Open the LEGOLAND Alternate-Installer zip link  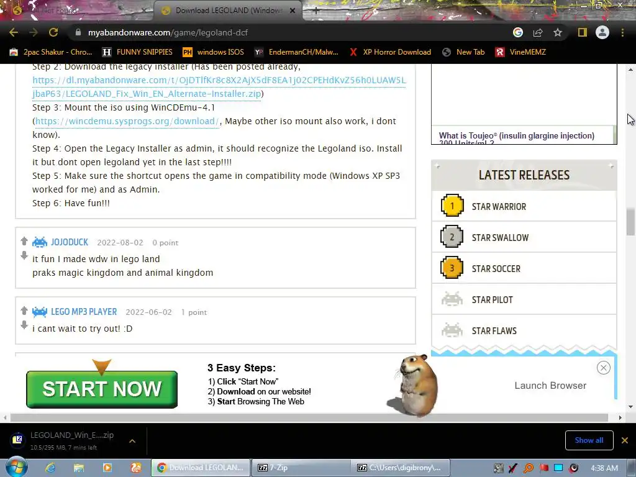pyautogui.click(x=219, y=87)
